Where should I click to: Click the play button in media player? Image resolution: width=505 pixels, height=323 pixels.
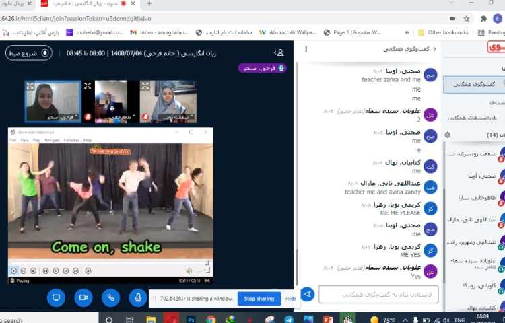point(13,271)
